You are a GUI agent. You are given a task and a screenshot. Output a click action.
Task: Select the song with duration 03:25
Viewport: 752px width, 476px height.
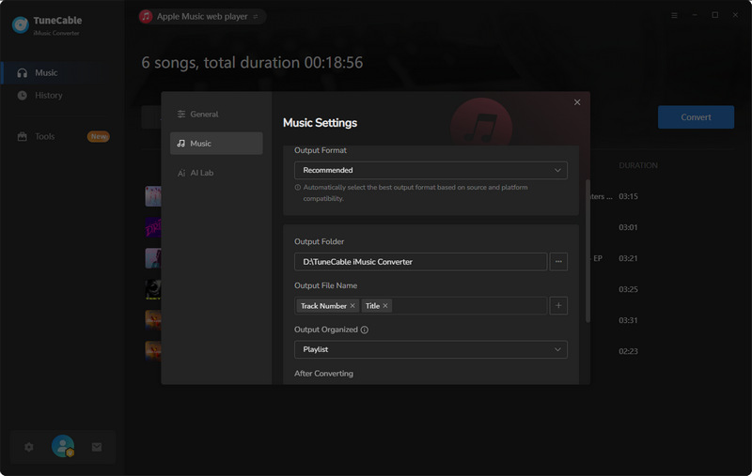[x=628, y=289]
